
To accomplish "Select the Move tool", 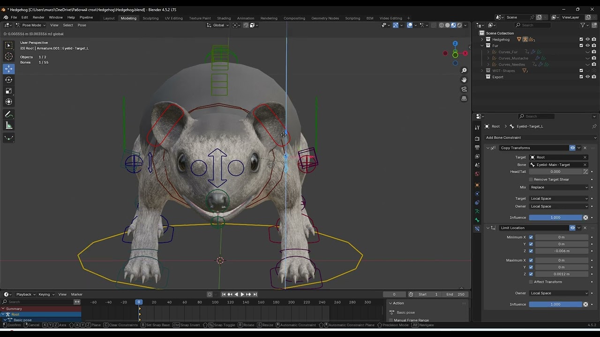I will click(x=9, y=69).
